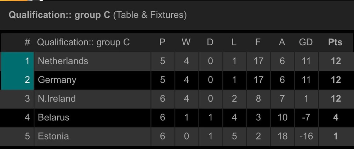Select N.Ireland in the standings
This screenshot has height=149, width=354.
57,98
